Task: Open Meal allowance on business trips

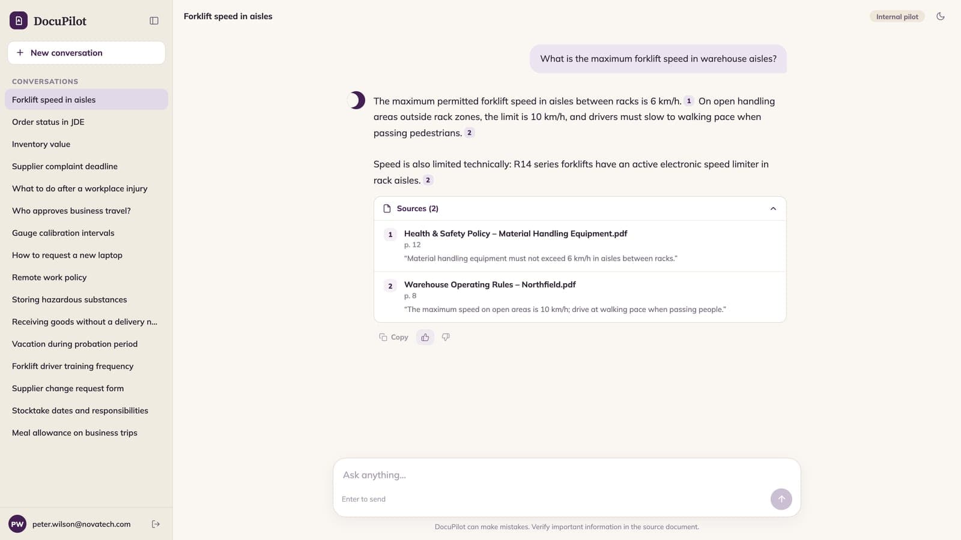Action: tap(86, 433)
